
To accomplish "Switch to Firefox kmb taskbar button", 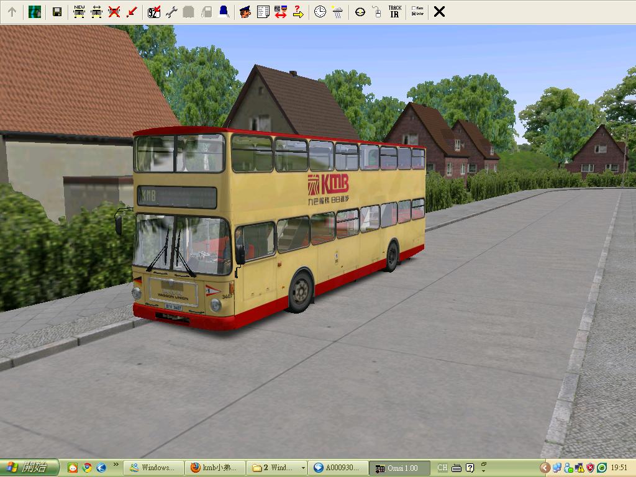I will coord(215,468).
